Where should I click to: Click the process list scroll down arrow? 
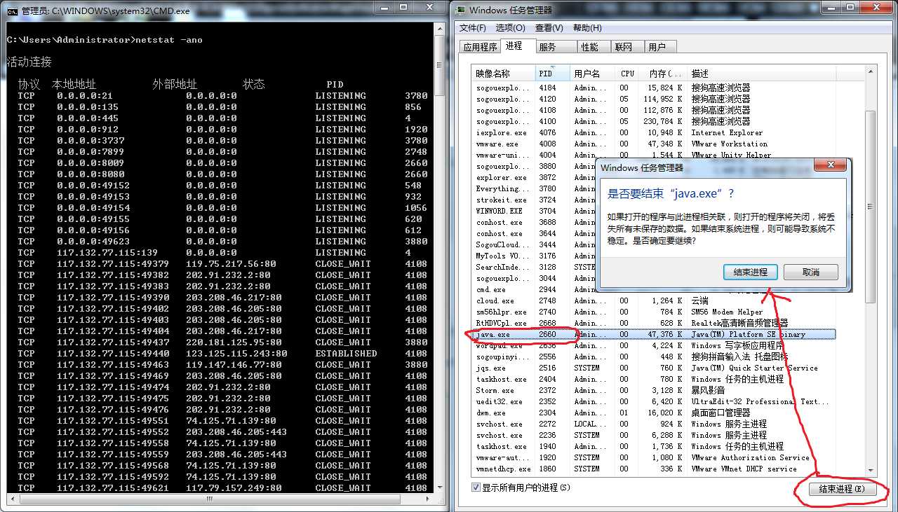(870, 471)
